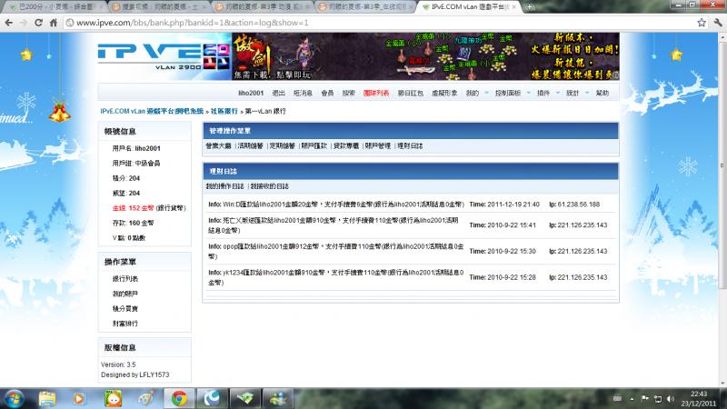
Task: Open the 團隊列表 link in the navigation bar
Action: point(376,93)
